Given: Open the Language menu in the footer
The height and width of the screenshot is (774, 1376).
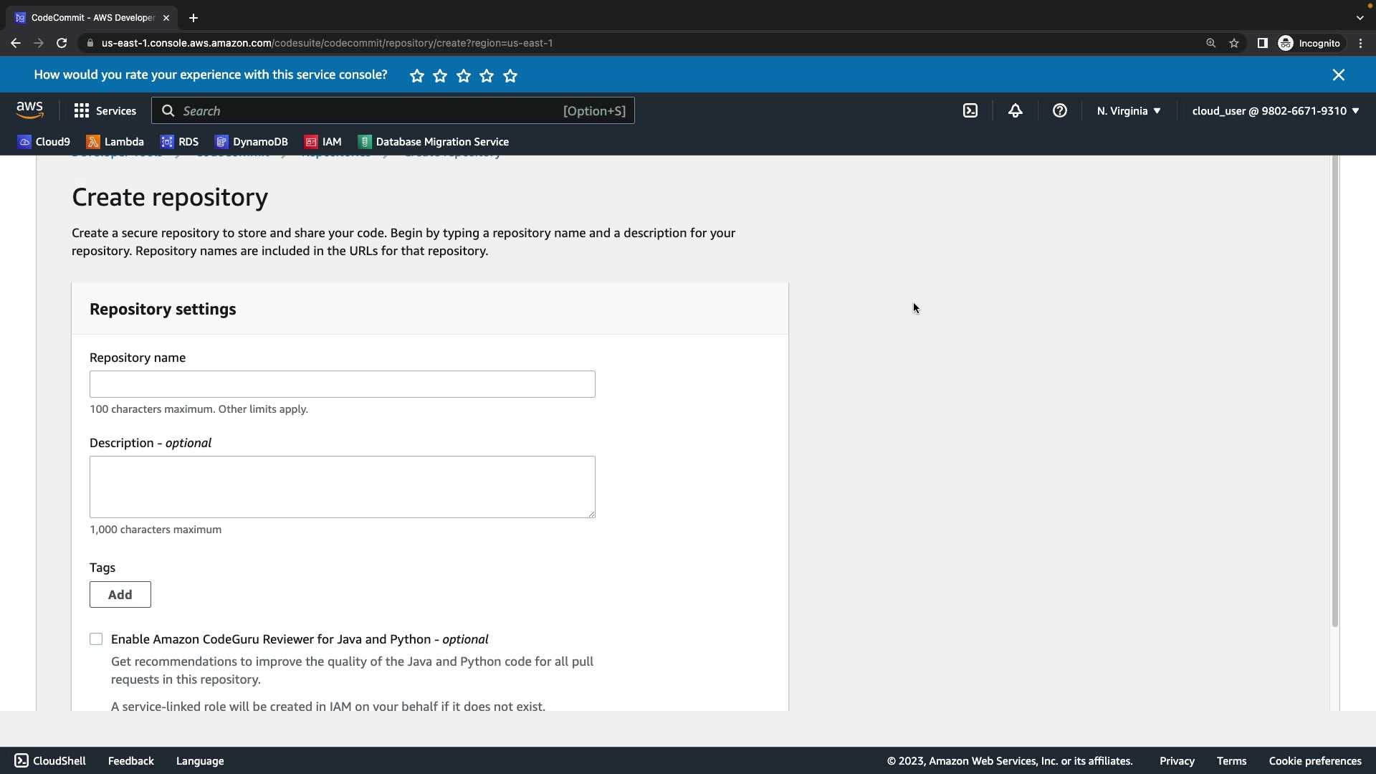Looking at the screenshot, I should pyautogui.click(x=200, y=761).
